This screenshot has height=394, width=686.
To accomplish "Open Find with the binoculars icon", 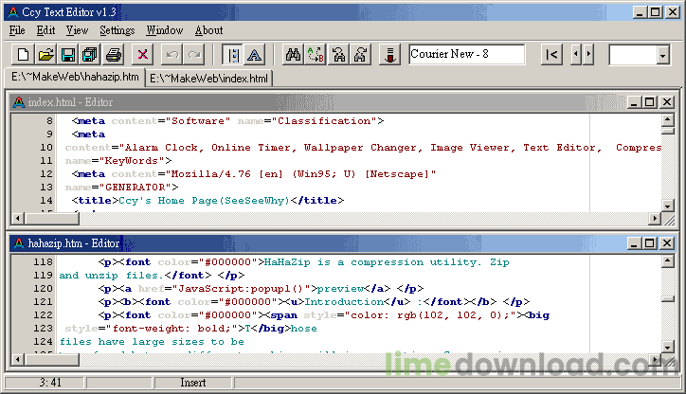I will pos(293,55).
